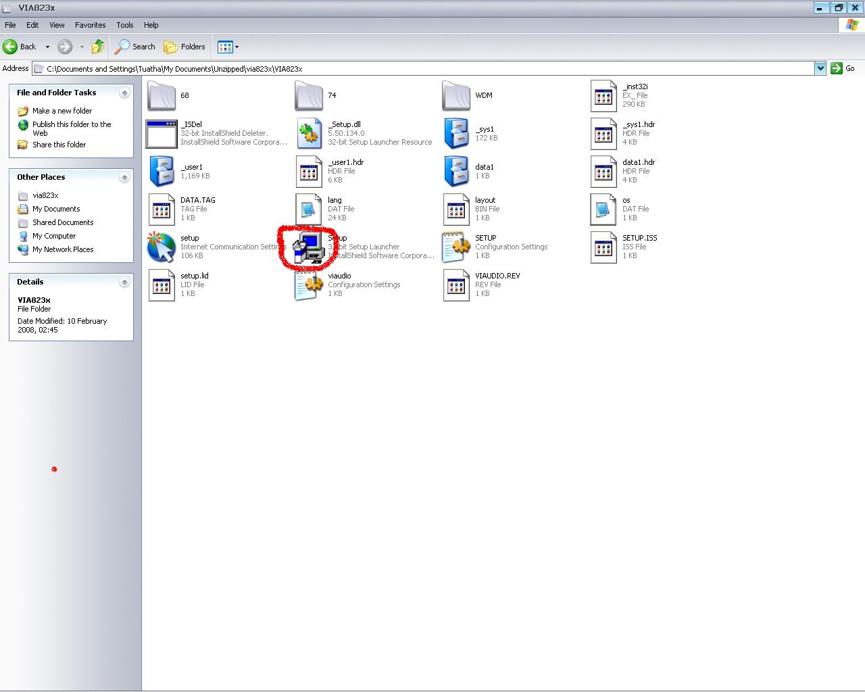Go to My Computer in Other Places
The height and width of the screenshot is (692, 865).
(54, 236)
